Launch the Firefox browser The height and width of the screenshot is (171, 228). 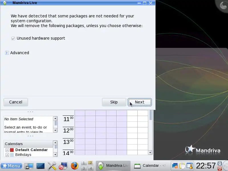point(75,166)
